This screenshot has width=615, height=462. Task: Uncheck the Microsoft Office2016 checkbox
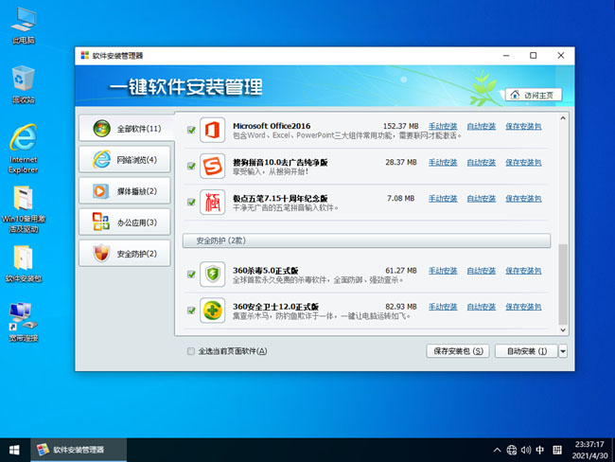click(191, 130)
